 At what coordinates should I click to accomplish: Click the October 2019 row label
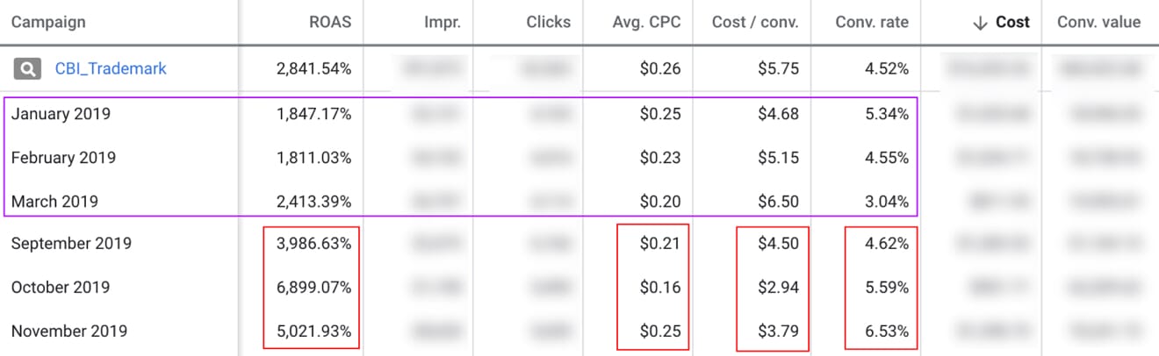[62, 288]
